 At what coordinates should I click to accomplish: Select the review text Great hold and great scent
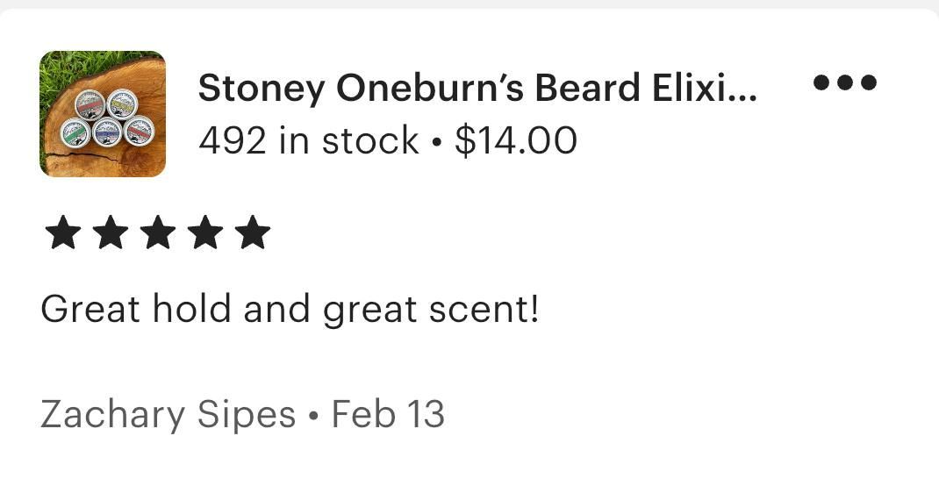pyautogui.click(x=290, y=310)
